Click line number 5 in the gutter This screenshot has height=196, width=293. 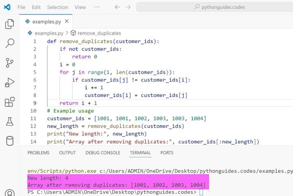[x=35, y=72]
